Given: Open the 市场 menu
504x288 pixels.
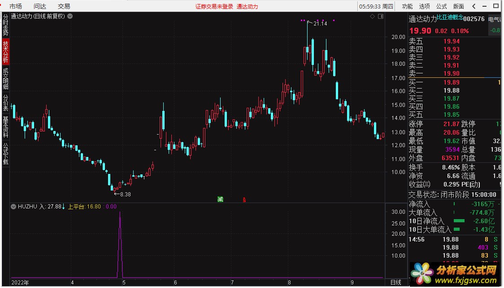Looking at the screenshot, I should pyautogui.click(x=15, y=6).
